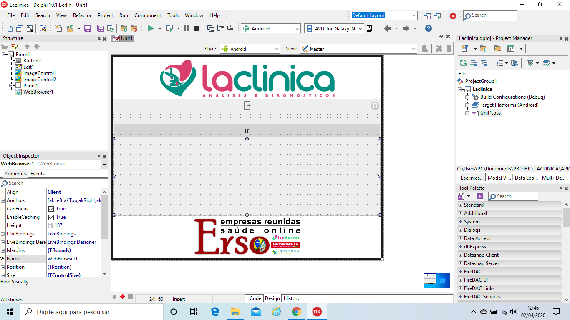Click the Windows Start button
This screenshot has height=320, width=570.
(10, 312)
